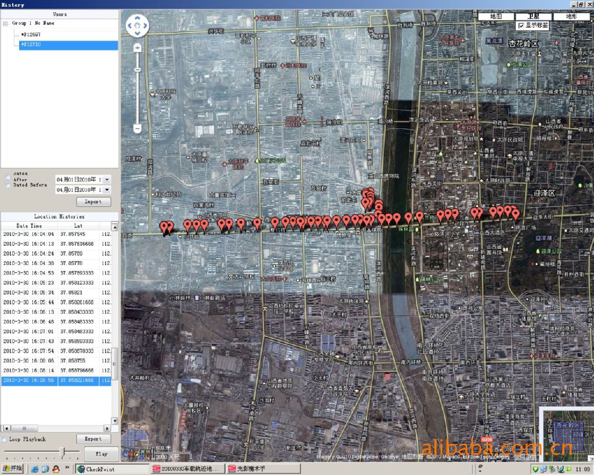
Task: Click the Import button
Action: pos(93,202)
